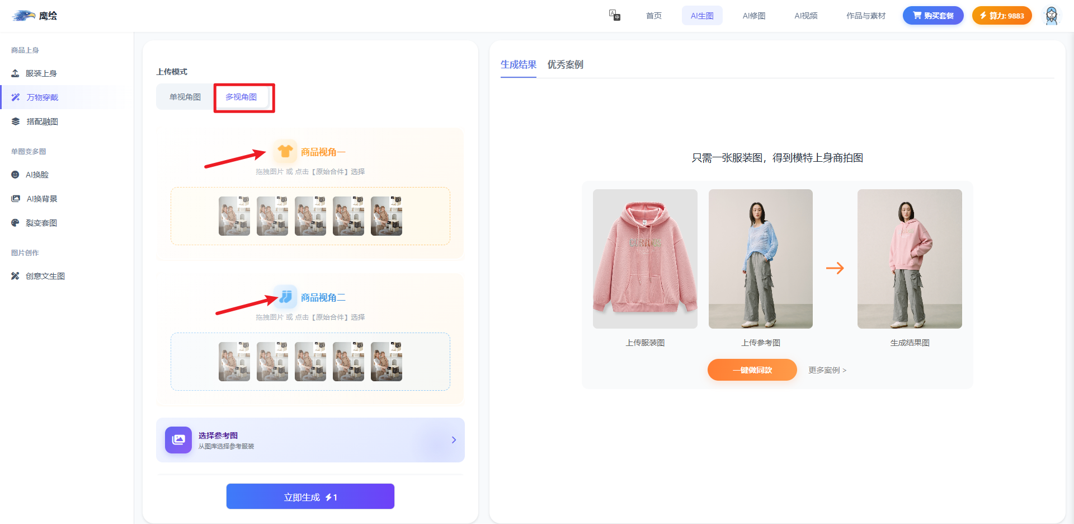Open the AI修图 top menu
This screenshot has width=1074, height=524.
(x=753, y=16)
